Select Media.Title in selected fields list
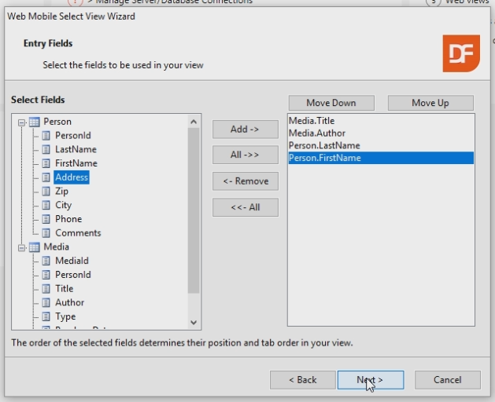The width and height of the screenshot is (495, 402). click(x=312, y=122)
